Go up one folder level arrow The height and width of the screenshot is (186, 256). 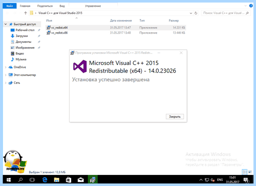[x=26, y=13]
